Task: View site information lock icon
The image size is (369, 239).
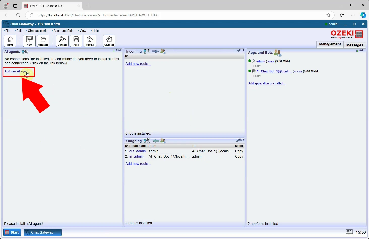Action: pos(32,15)
